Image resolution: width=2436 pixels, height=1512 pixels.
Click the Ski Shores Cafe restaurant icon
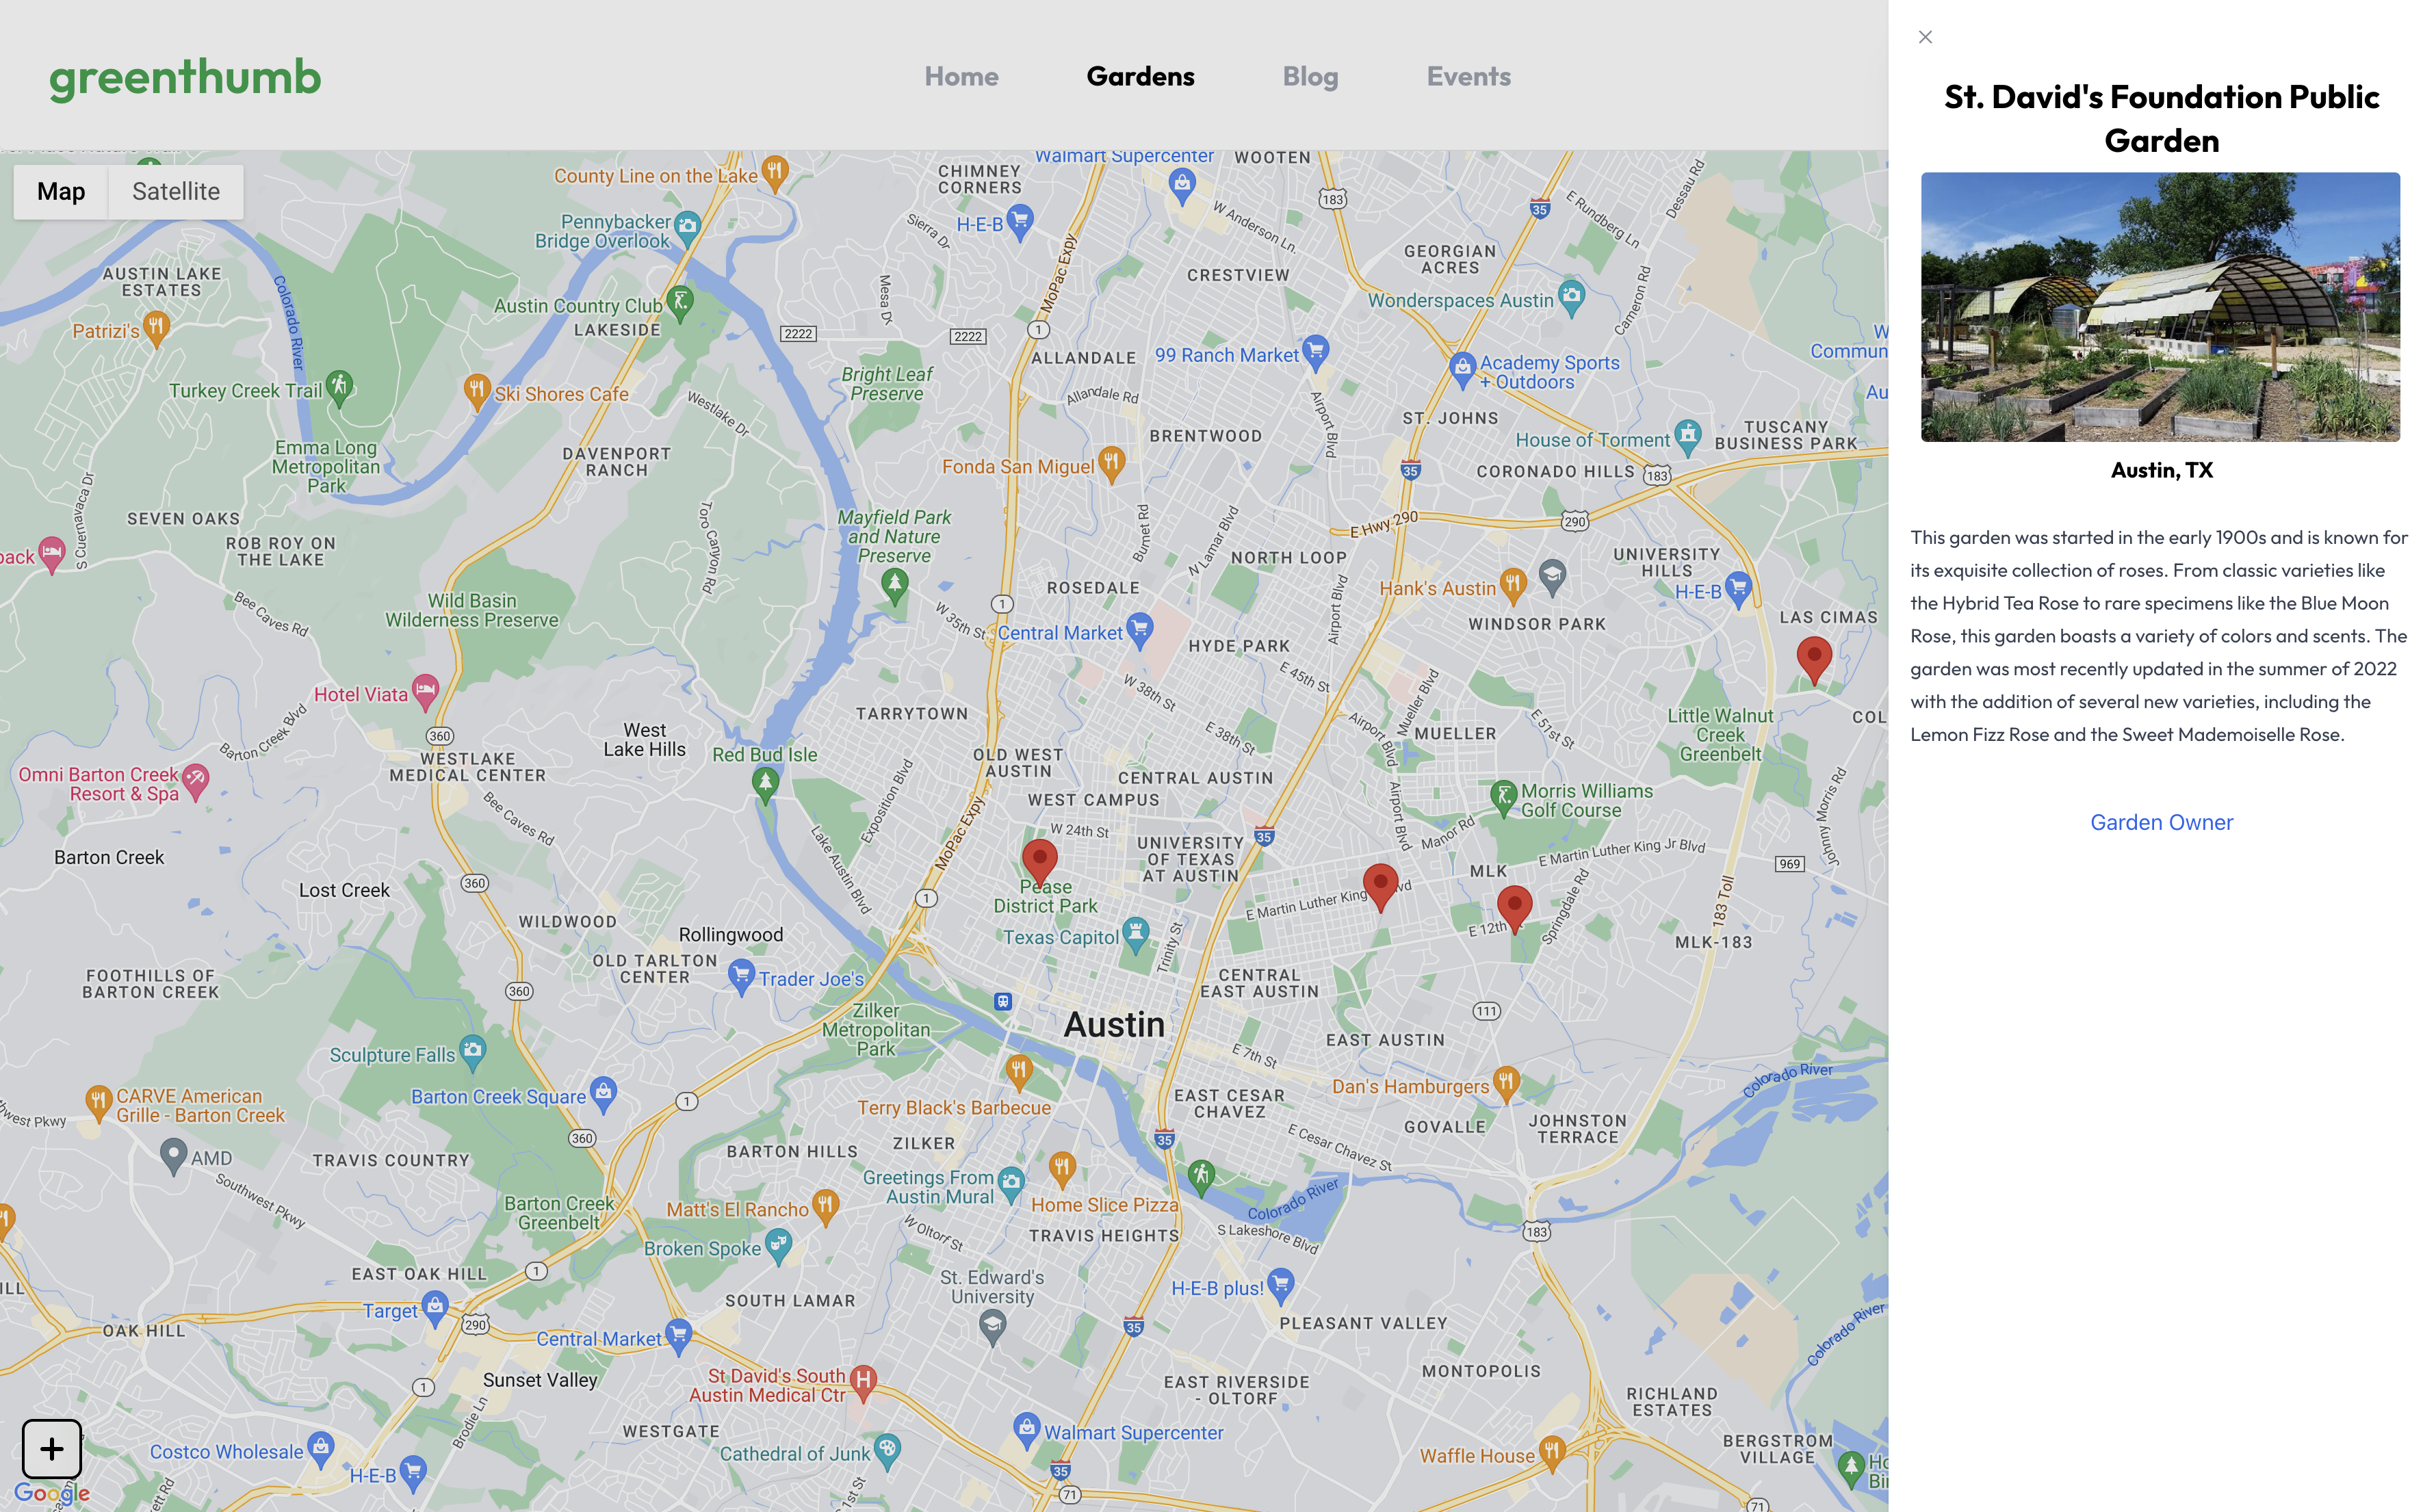pos(477,391)
